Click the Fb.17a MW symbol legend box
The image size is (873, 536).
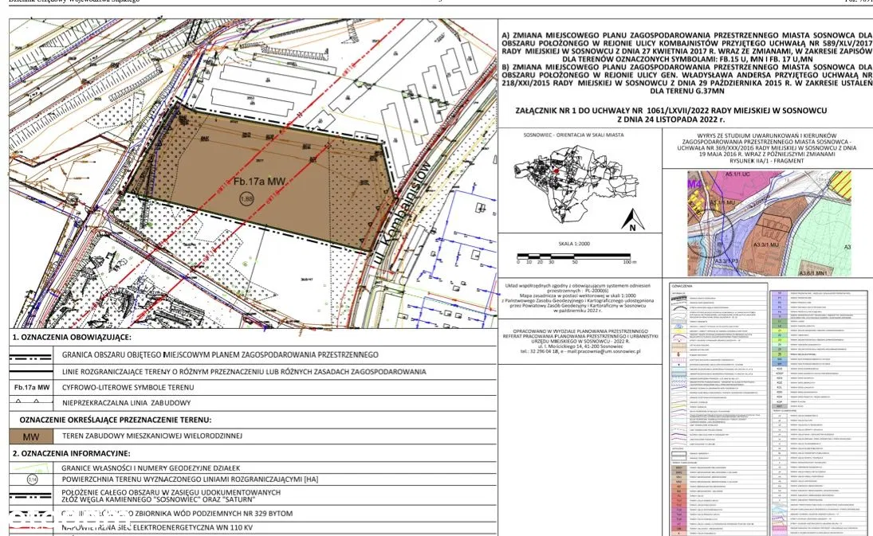(x=31, y=387)
